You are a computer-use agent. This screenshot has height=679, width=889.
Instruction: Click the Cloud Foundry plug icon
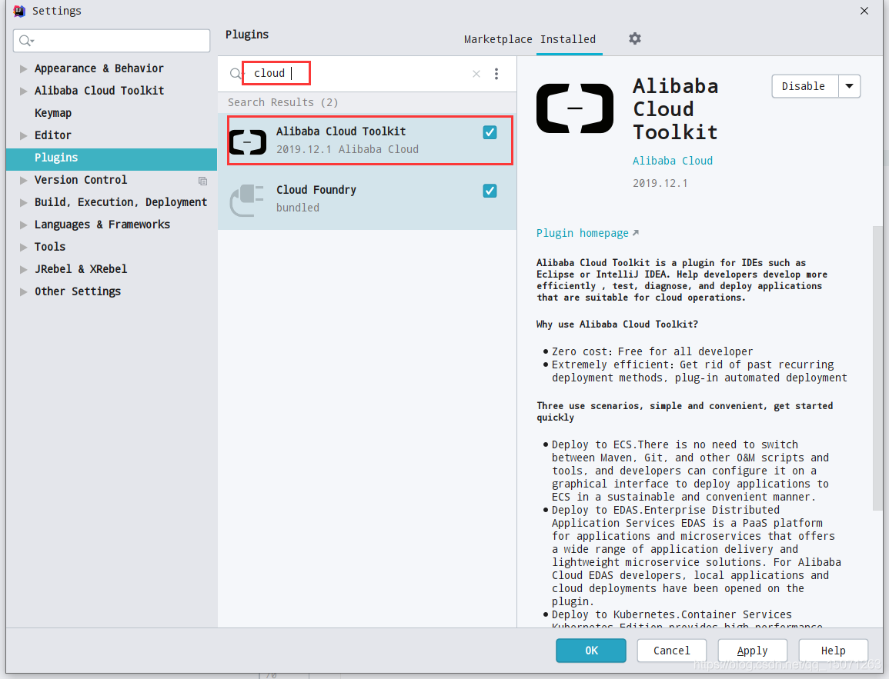point(247,201)
